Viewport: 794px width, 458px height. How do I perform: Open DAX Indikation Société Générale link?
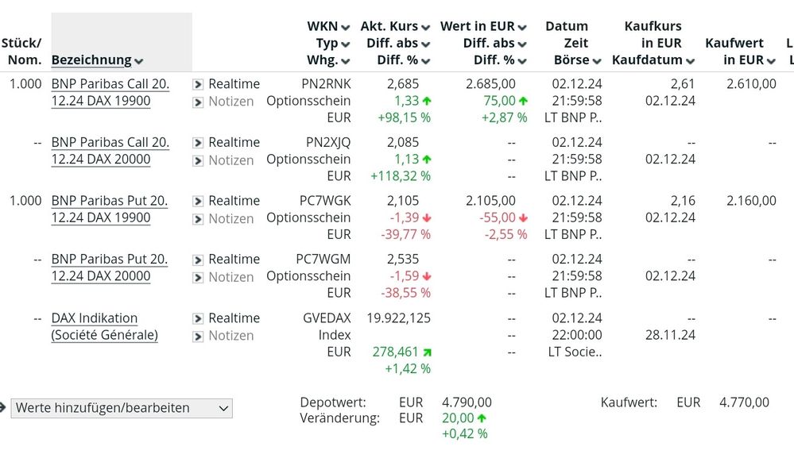click(x=104, y=326)
